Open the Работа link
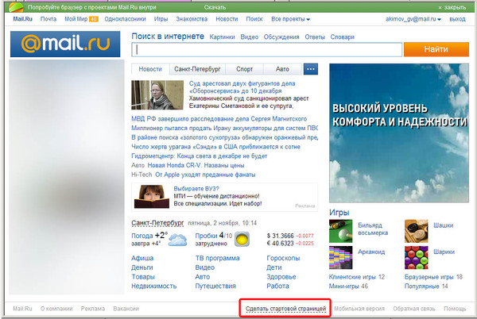This screenshot has height=319, width=477. [x=277, y=286]
